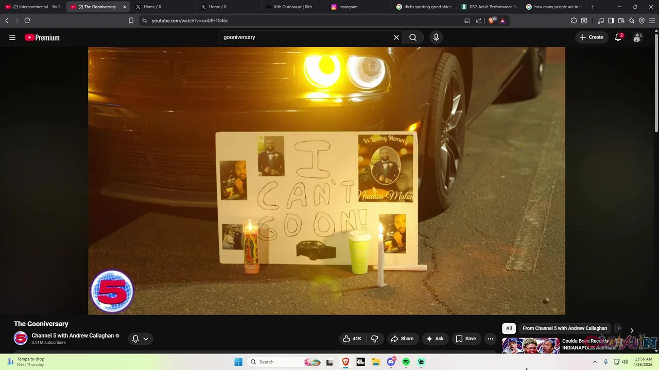Reload the page in browser
Screen dimensions: 659x370
point(27,21)
